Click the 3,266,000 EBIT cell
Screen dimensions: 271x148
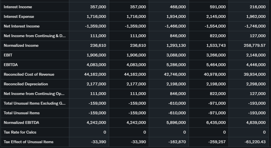coord(216,55)
